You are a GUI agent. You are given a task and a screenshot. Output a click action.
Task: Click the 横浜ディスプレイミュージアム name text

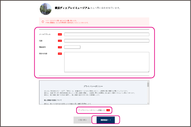(72, 8)
